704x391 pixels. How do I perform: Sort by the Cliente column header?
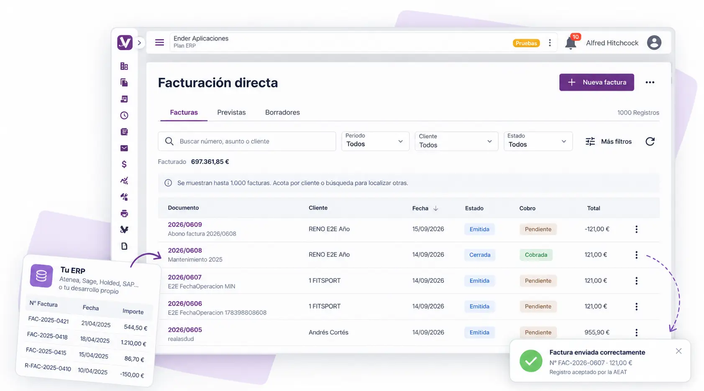coord(318,208)
